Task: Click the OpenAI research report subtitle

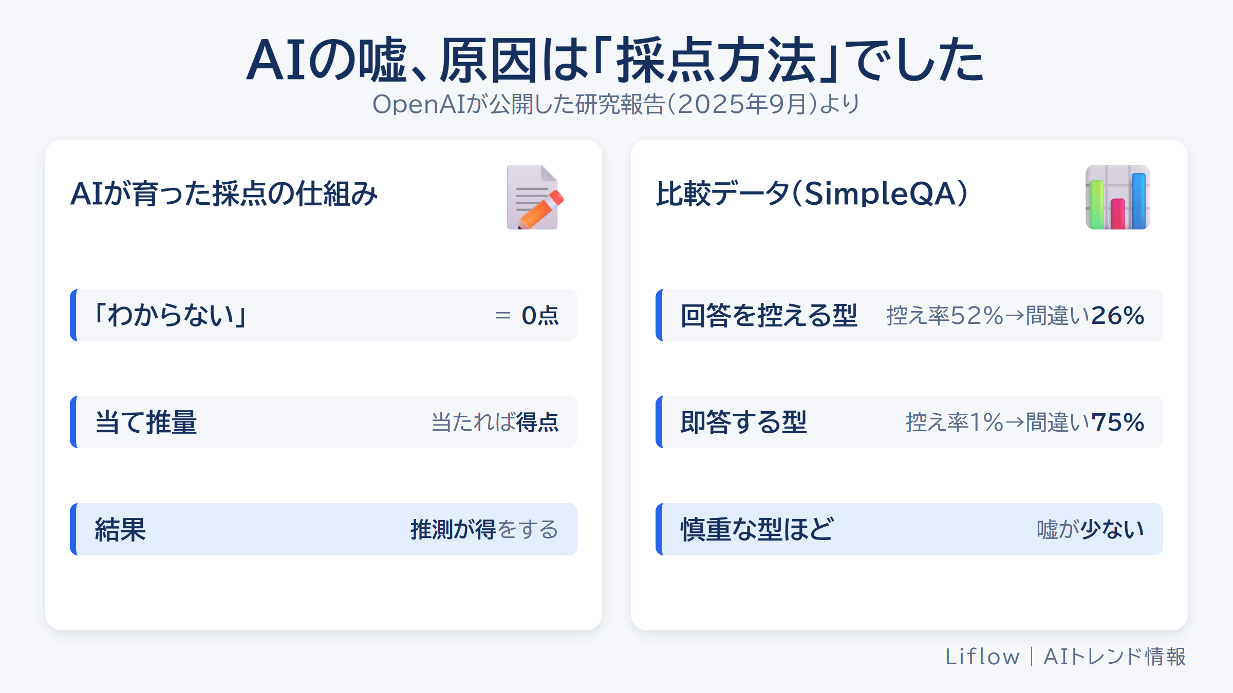Action: click(x=616, y=104)
